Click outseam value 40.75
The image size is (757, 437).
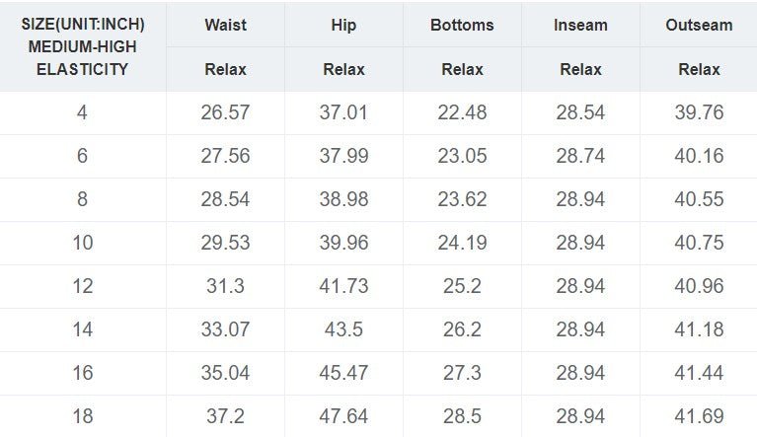tap(699, 243)
